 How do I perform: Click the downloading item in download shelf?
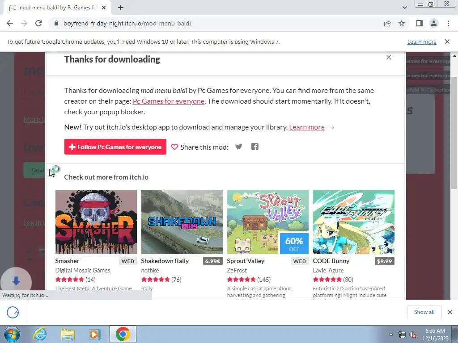13,312
